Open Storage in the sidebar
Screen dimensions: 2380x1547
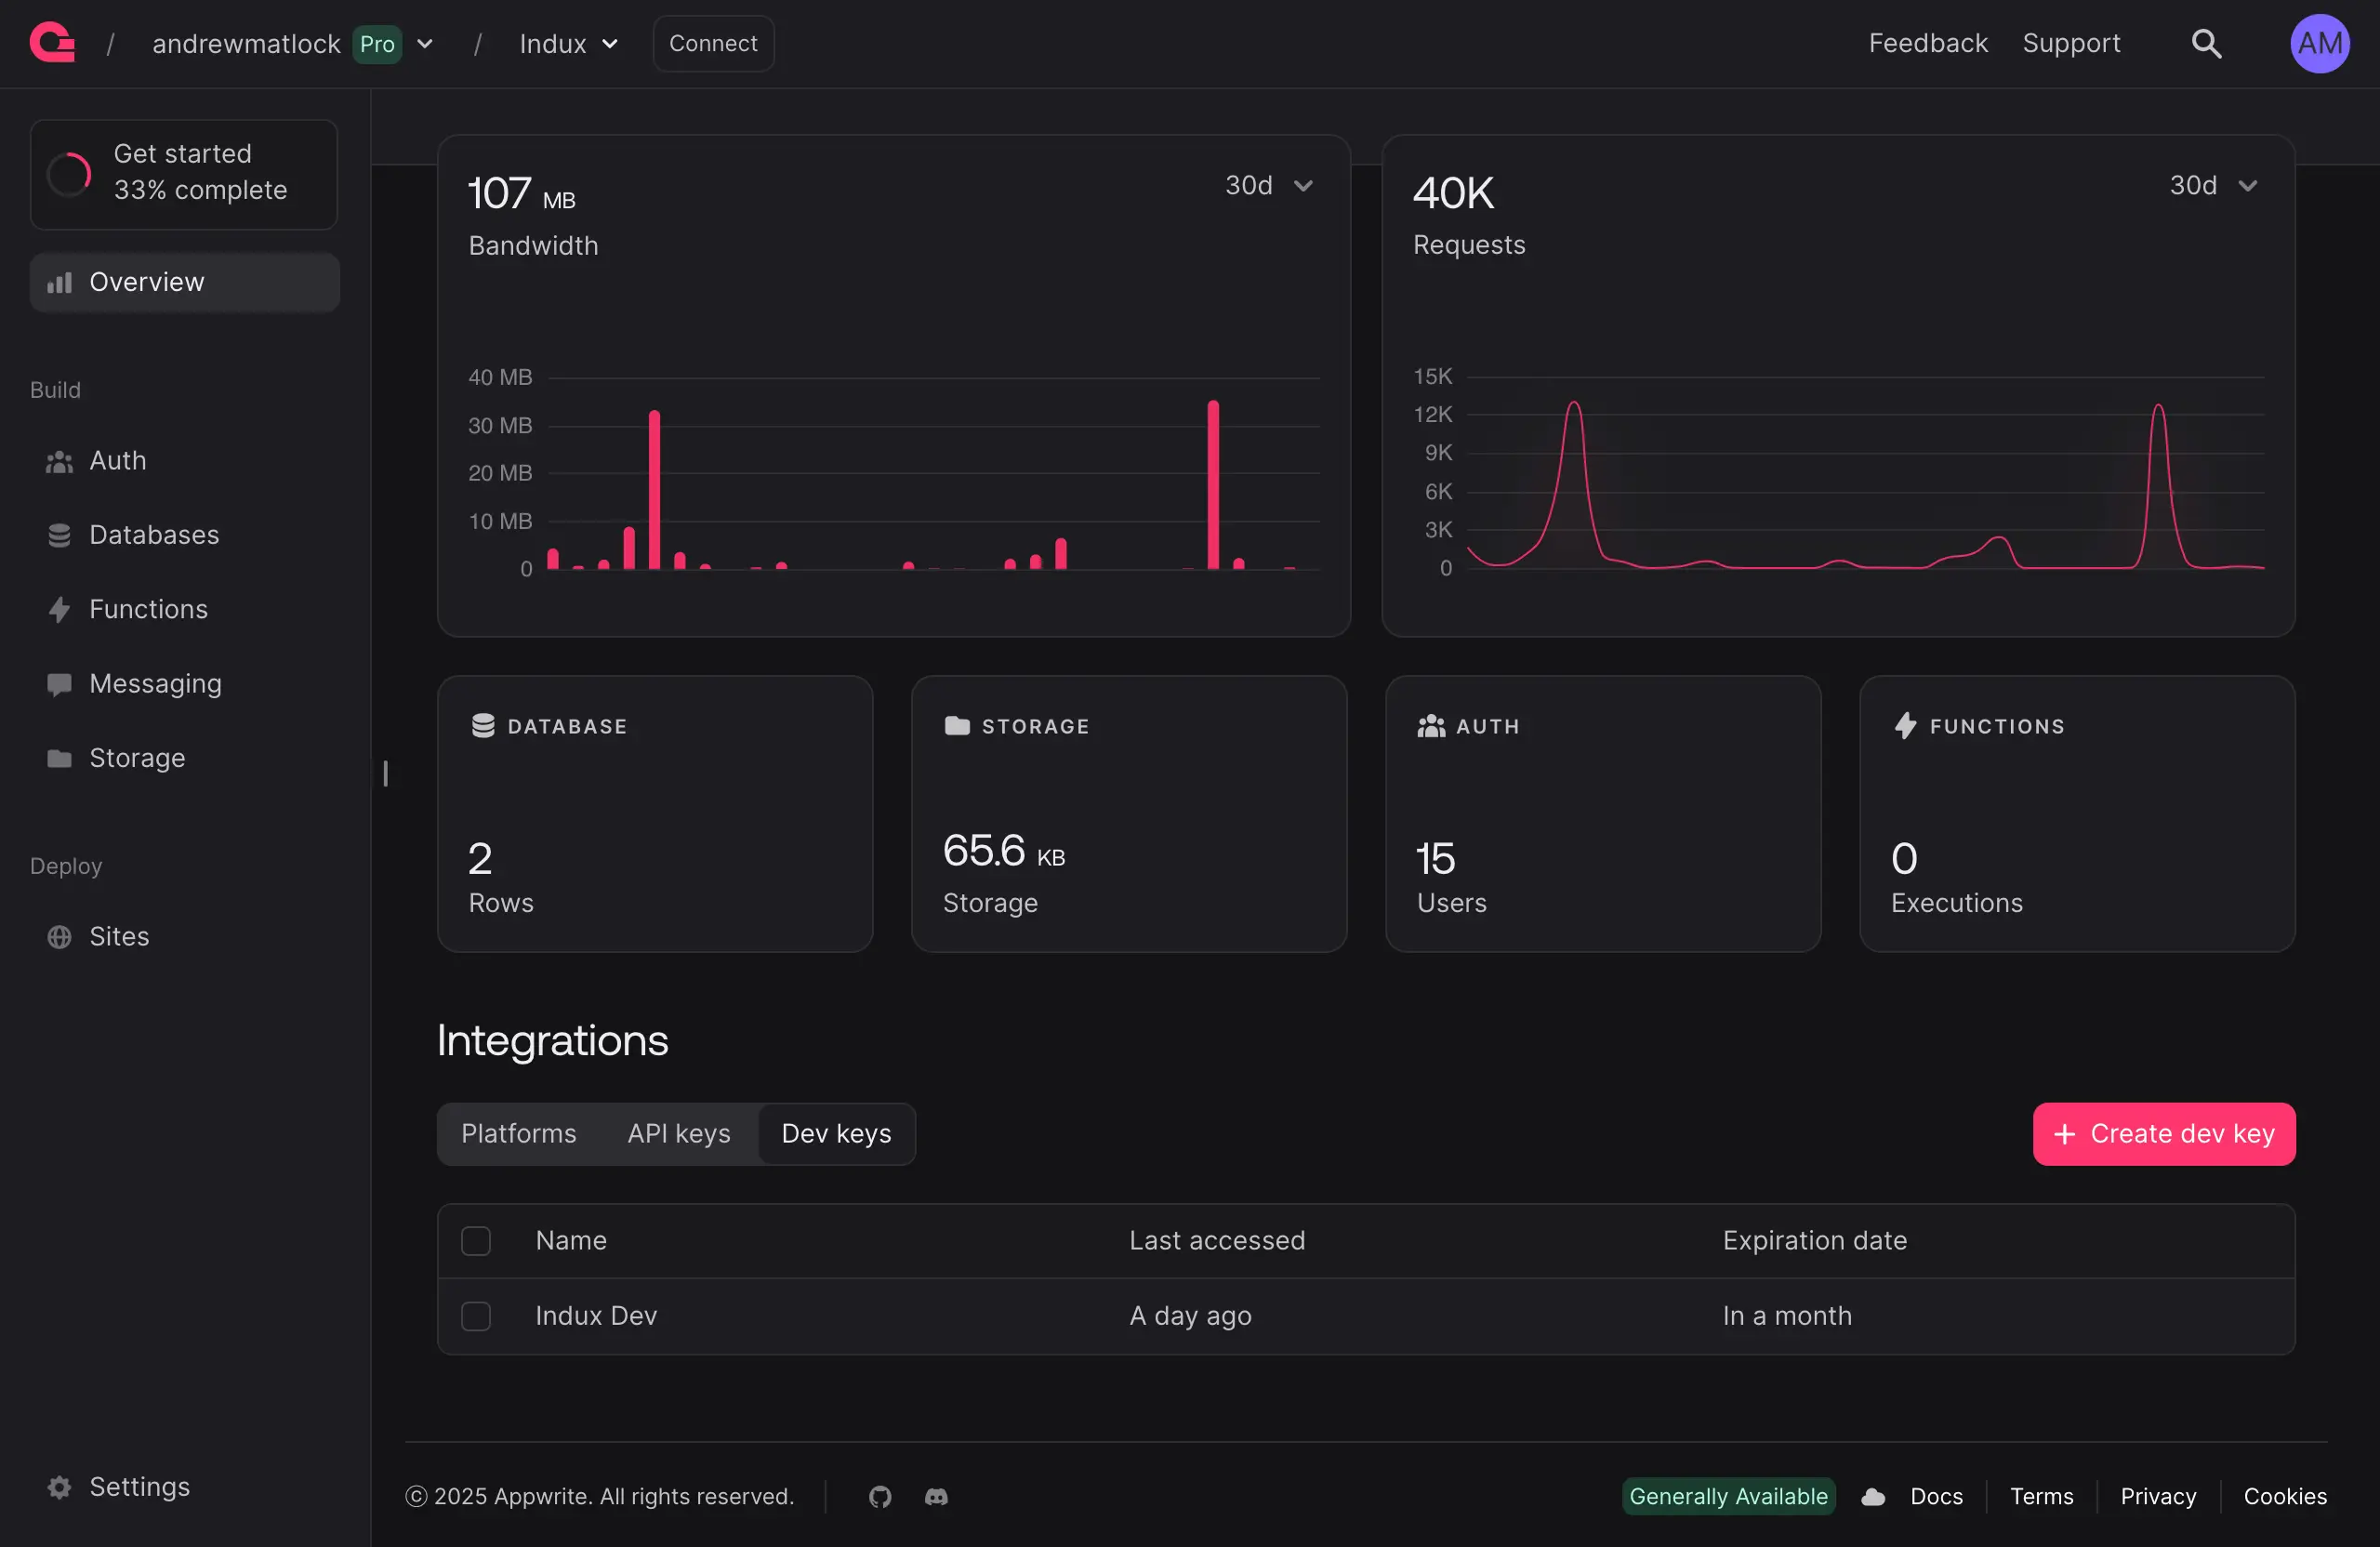[x=185, y=758]
